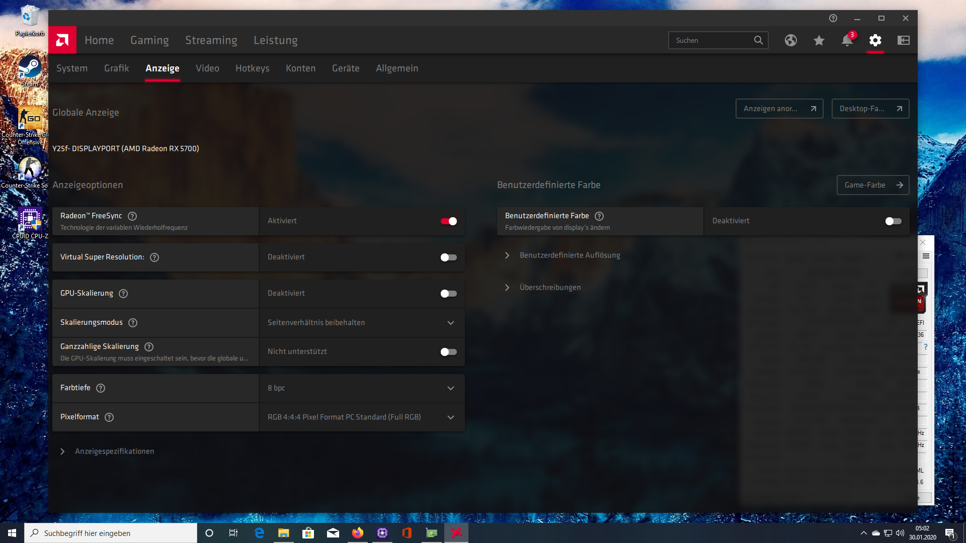Open the web browser globe icon
This screenshot has width=966, height=543.
tap(791, 40)
